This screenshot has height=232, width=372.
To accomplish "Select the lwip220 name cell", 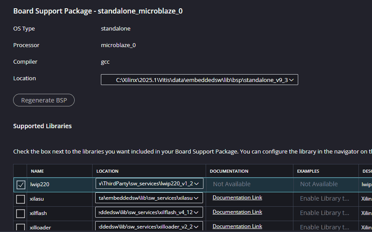I will (x=39, y=184).
